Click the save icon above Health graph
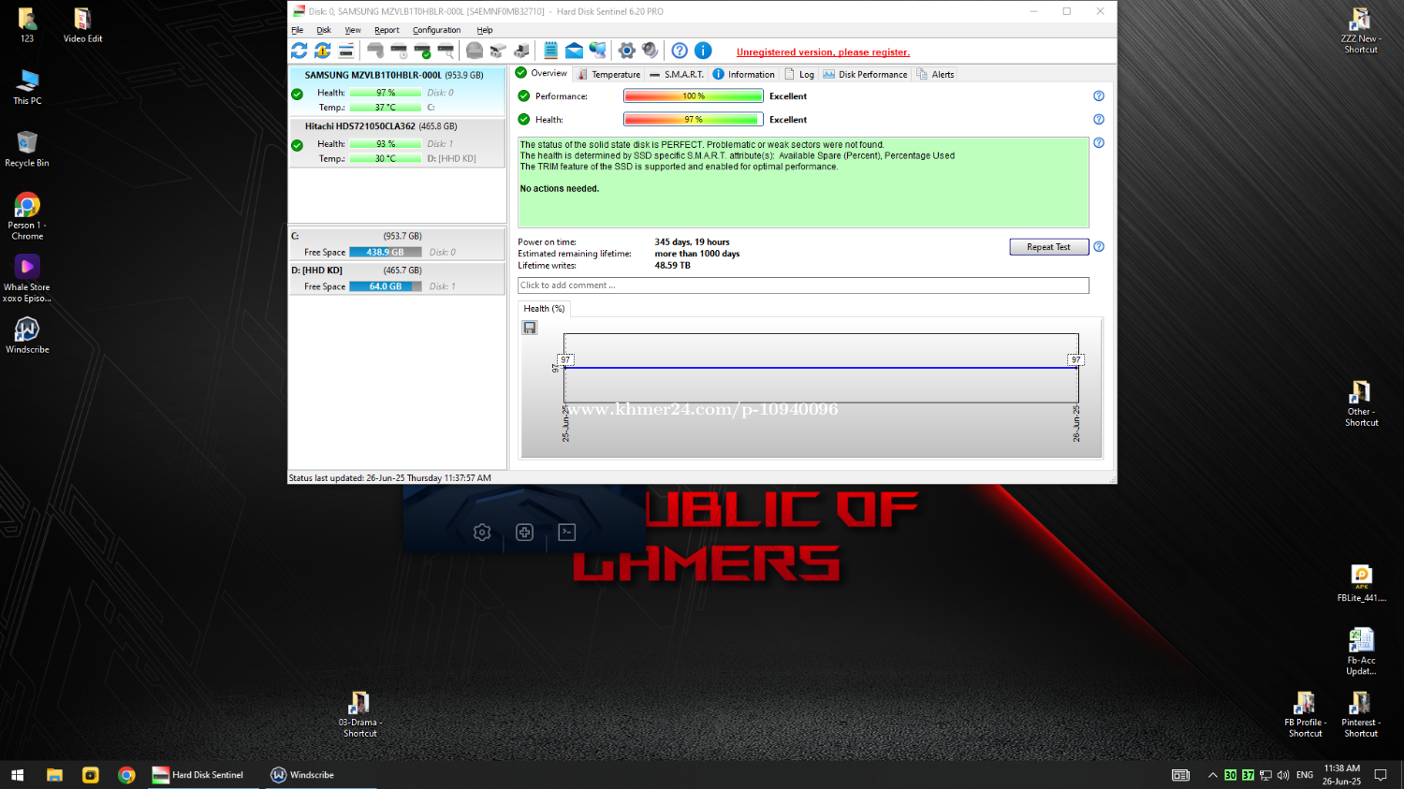1404x789 pixels. (x=530, y=328)
